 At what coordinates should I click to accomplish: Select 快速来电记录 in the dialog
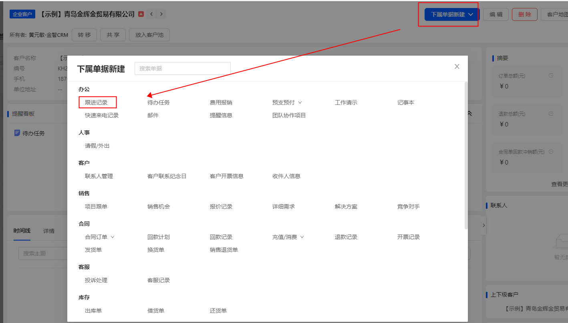102,115
